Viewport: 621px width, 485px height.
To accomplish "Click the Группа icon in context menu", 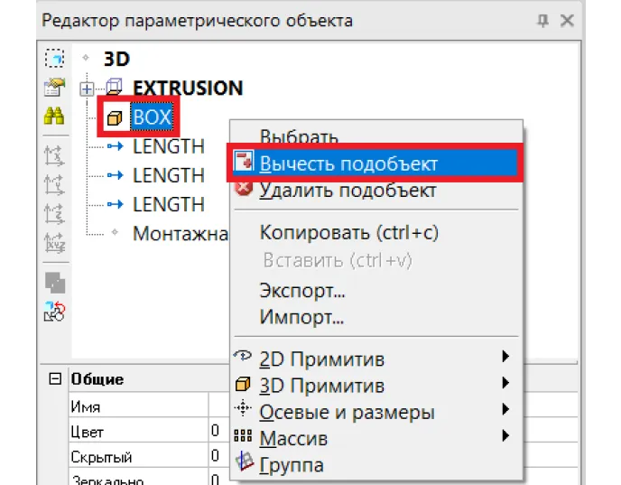I will coord(244,462).
